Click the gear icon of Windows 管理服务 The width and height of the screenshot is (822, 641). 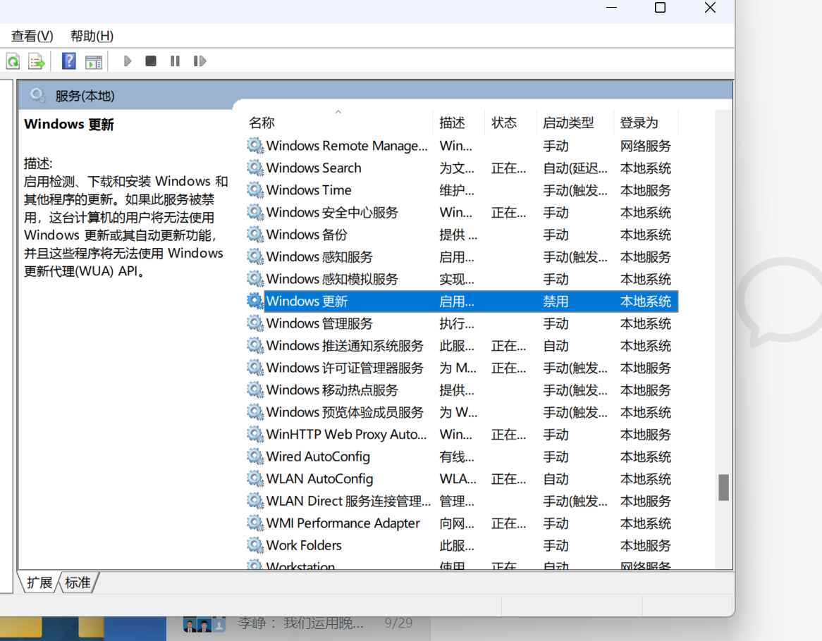click(x=255, y=323)
